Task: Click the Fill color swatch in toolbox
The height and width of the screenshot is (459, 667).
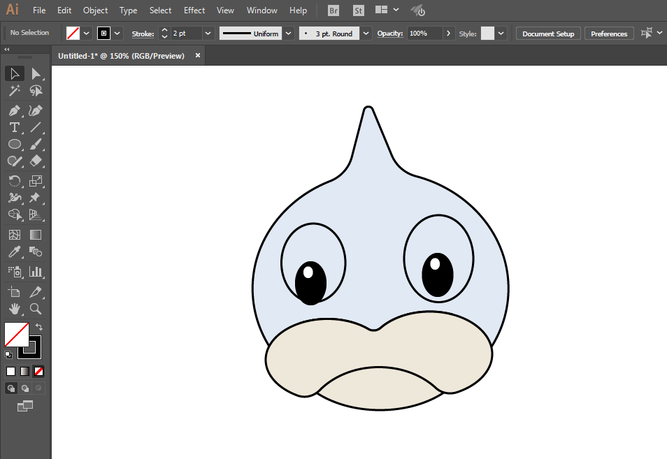Action: point(16,335)
